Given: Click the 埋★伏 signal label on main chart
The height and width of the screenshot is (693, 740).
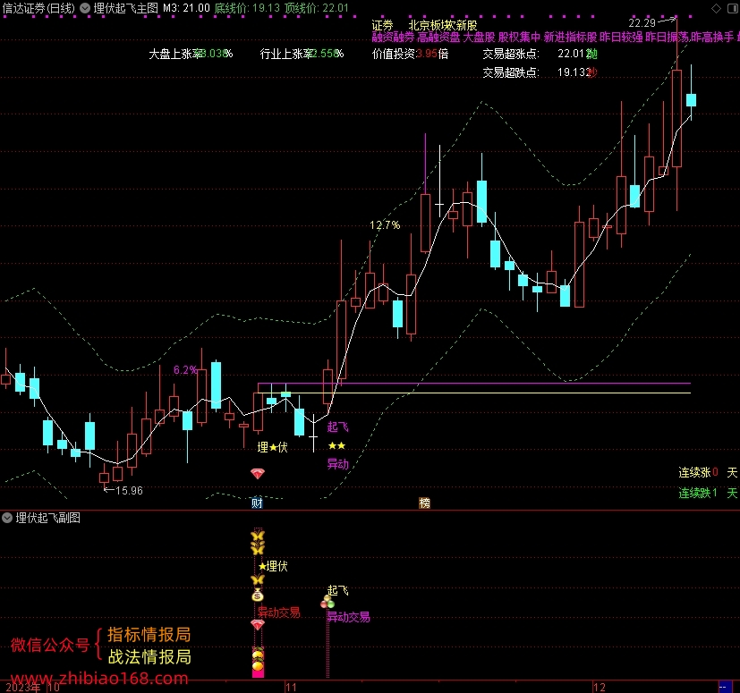Looking at the screenshot, I should (x=272, y=447).
